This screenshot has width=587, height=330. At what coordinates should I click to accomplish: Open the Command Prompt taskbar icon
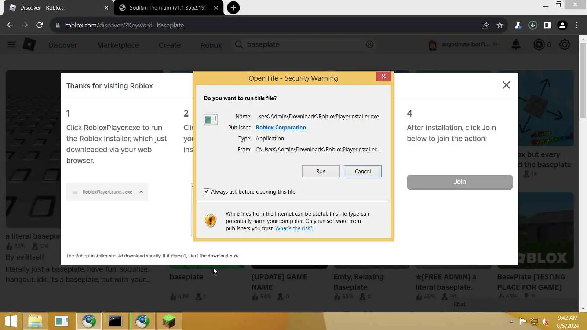(x=115, y=321)
